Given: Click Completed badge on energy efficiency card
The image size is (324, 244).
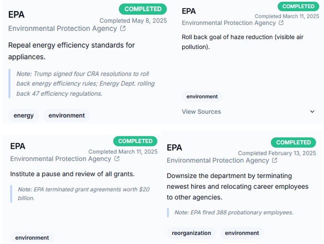Looking at the screenshot, I should (143, 9).
